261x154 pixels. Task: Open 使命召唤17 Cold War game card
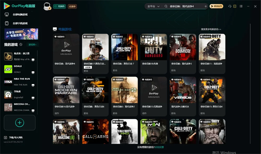(x=95, y=54)
